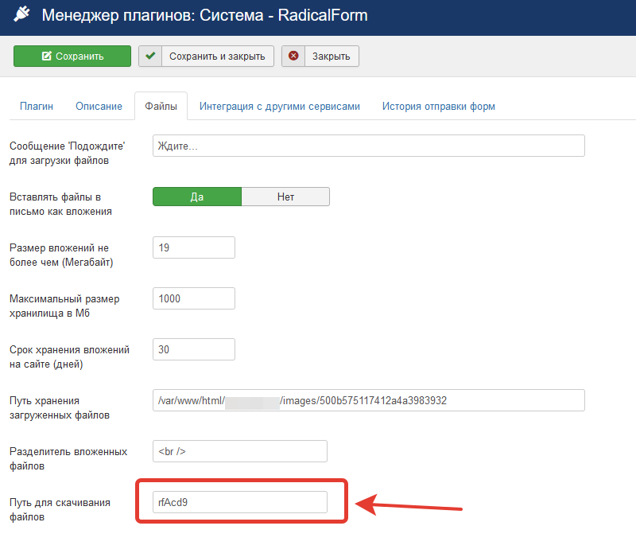Open the Описание tab
This screenshot has width=636, height=557.
pos(99,107)
